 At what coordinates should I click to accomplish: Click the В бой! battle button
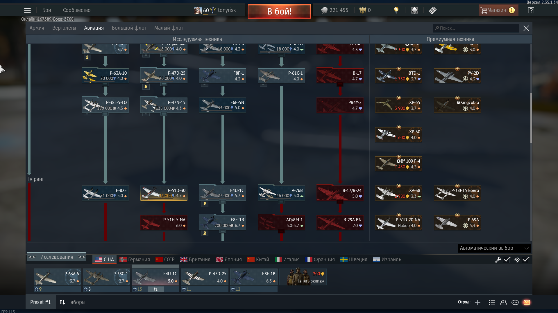click(279, 11)
